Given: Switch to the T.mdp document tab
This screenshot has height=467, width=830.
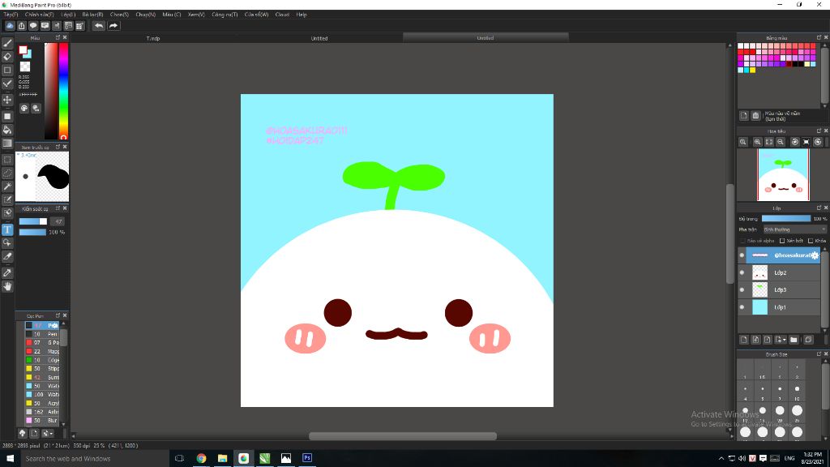Looking at the screenshot, I should coord(153,38).
